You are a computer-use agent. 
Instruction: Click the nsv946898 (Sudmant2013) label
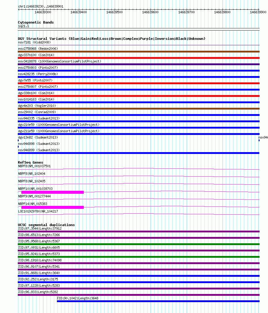coord(39,144)
